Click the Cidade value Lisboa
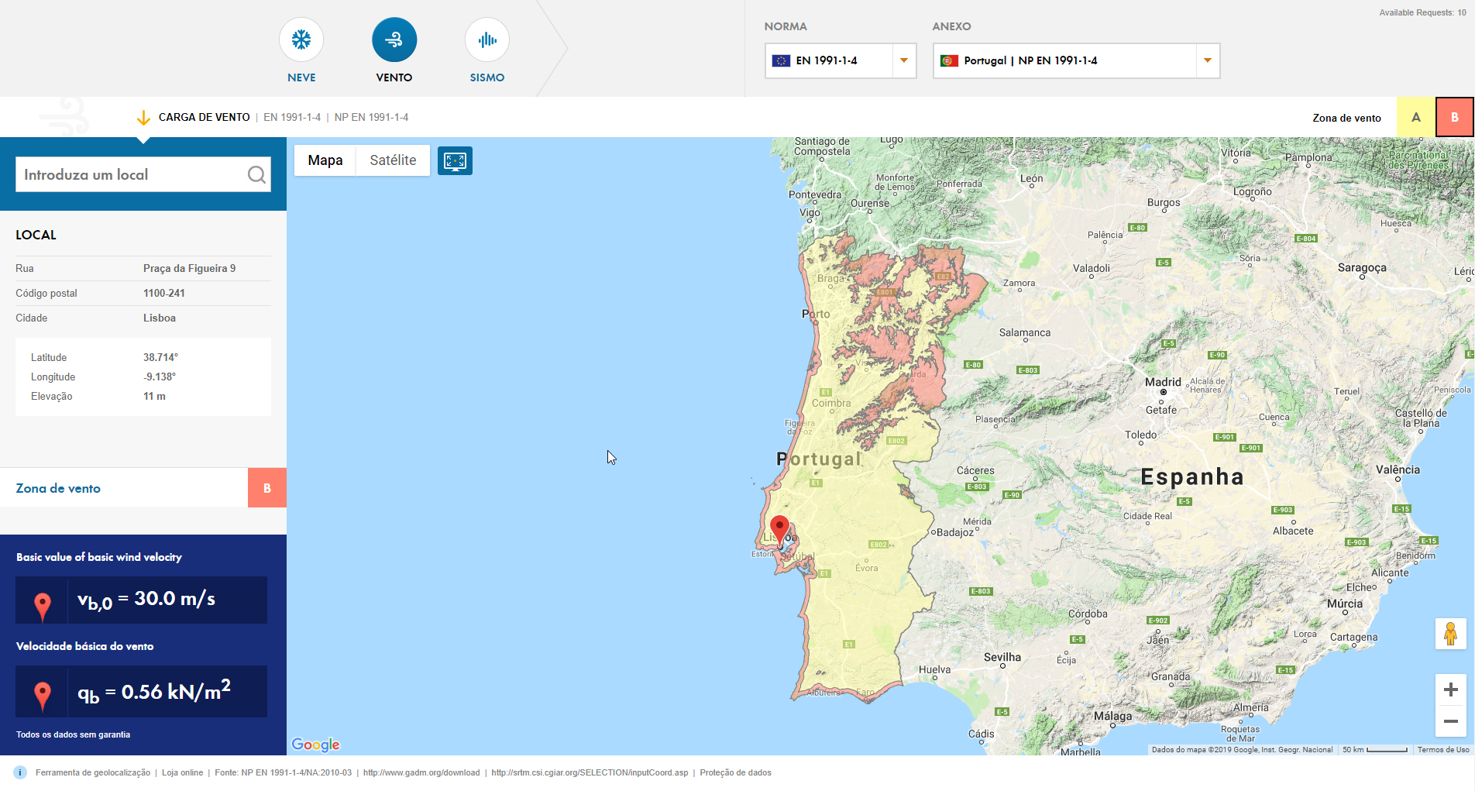The image size is (1475, 791). 160,318
